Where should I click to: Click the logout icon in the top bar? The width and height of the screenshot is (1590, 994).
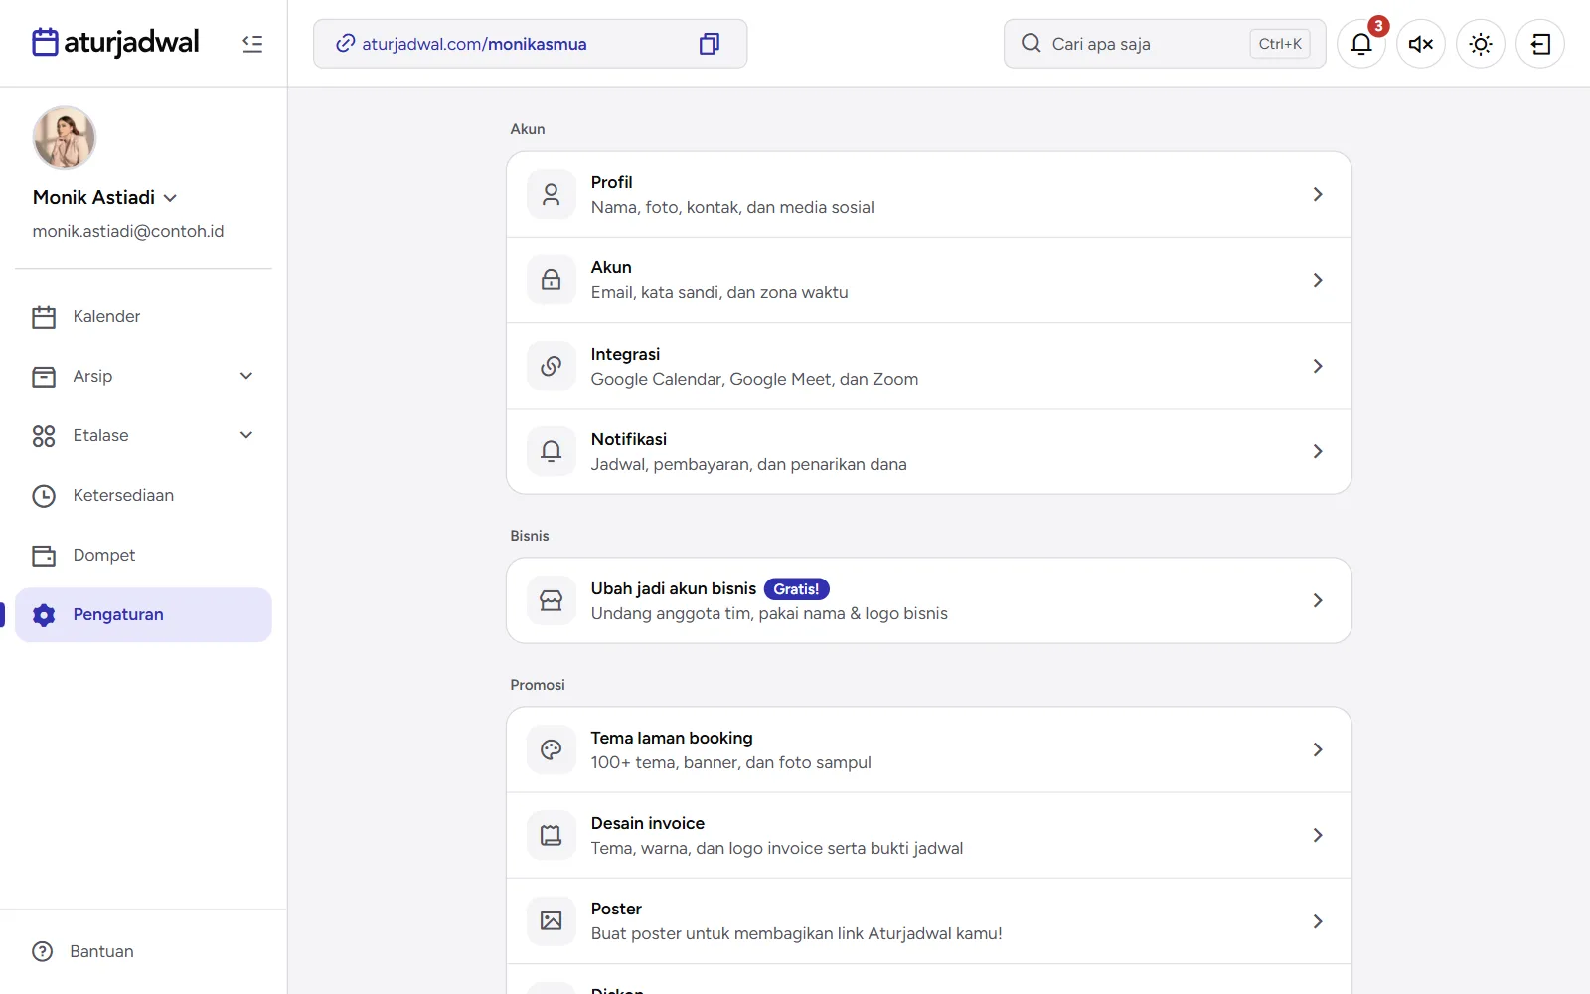pos(1540,44)
